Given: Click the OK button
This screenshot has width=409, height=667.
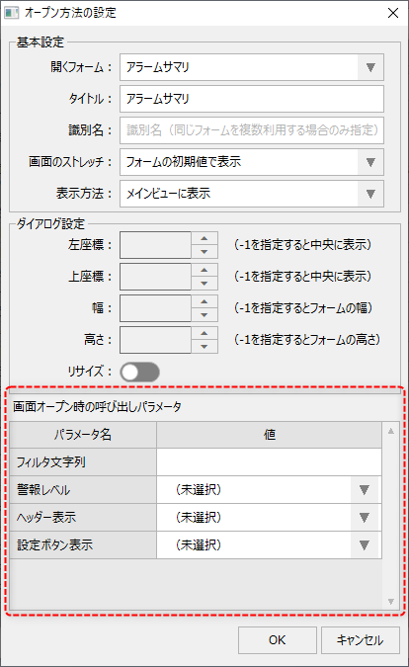Looking at the screenshot, I should click(278, 640).
